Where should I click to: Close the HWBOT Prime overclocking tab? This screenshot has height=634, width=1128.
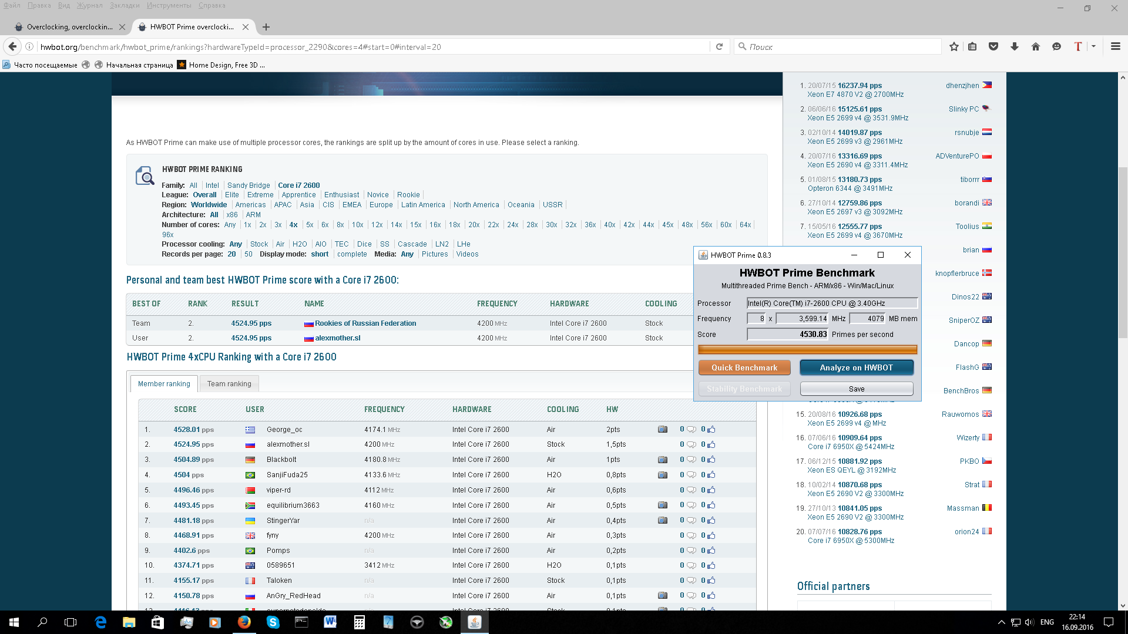[x=246, y=27]
